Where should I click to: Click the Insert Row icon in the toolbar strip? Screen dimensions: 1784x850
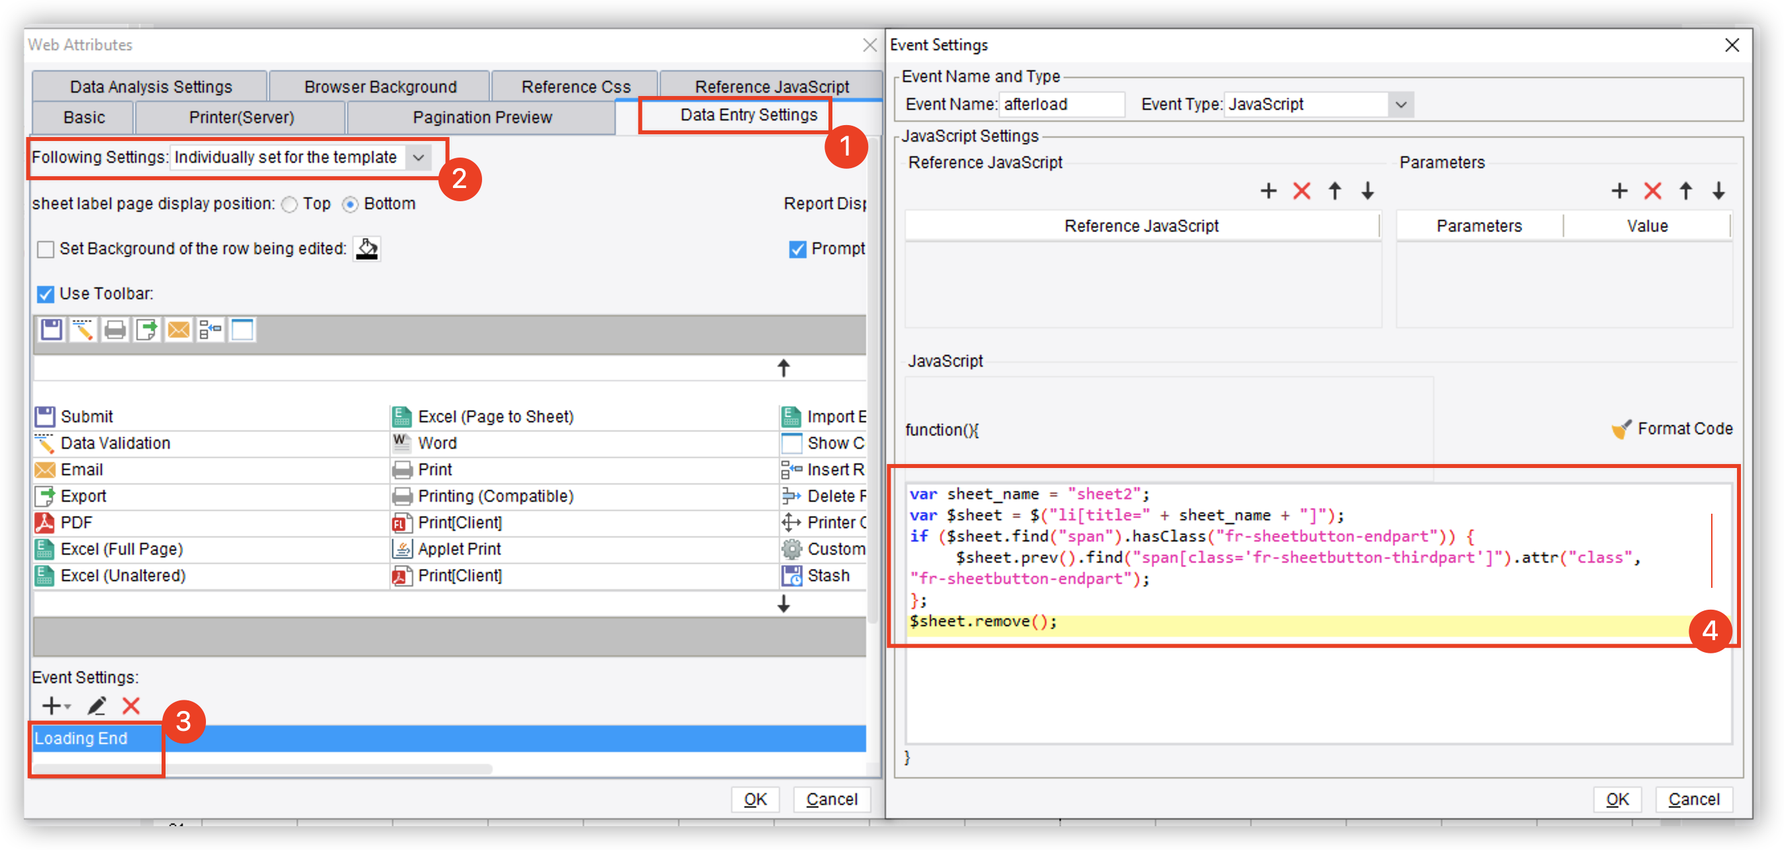pos(211,330)
